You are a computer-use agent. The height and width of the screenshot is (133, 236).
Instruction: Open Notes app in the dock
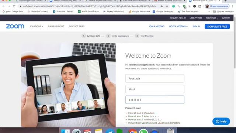point(98,131)
